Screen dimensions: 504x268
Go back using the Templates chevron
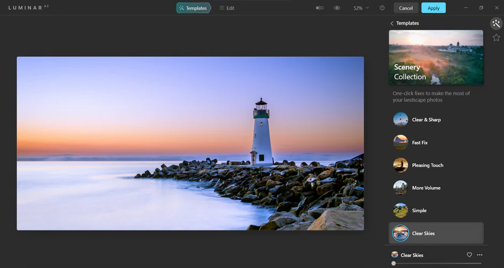[x=392, y=24]
